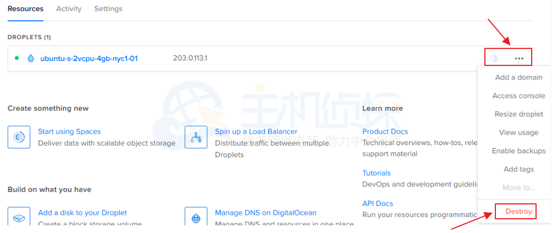This screenshot has height=233, width=552.
Task: Click Add a disk to your Droplet
Action: coord(82,213)
